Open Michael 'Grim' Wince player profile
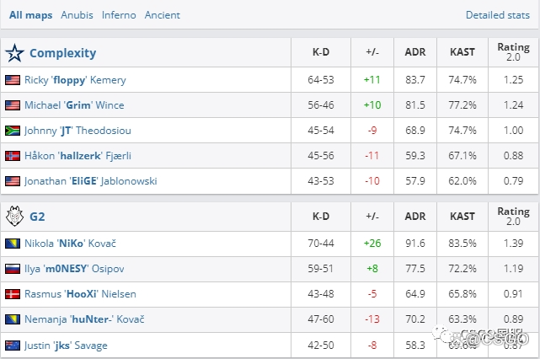The width and height of the screenshot is (540, 359). pos(74,105)
